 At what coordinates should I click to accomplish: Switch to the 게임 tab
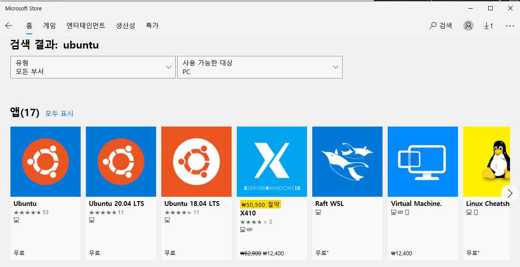click(x=49, y=26)
